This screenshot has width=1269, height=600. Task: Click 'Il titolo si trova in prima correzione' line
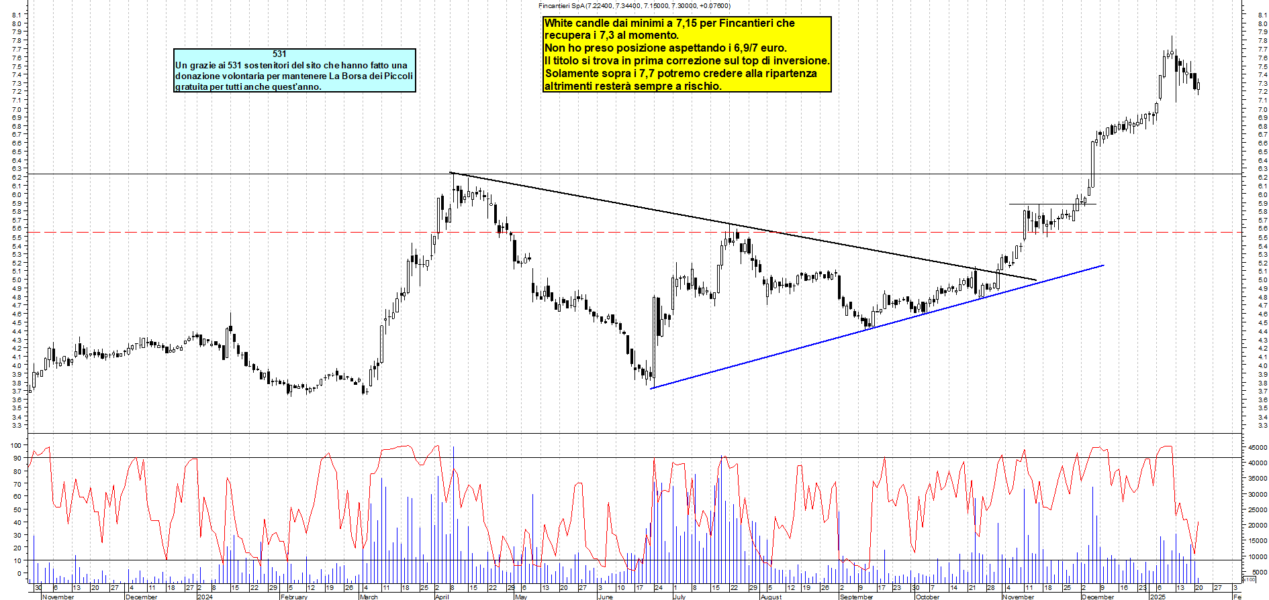(x=687, y=60)
